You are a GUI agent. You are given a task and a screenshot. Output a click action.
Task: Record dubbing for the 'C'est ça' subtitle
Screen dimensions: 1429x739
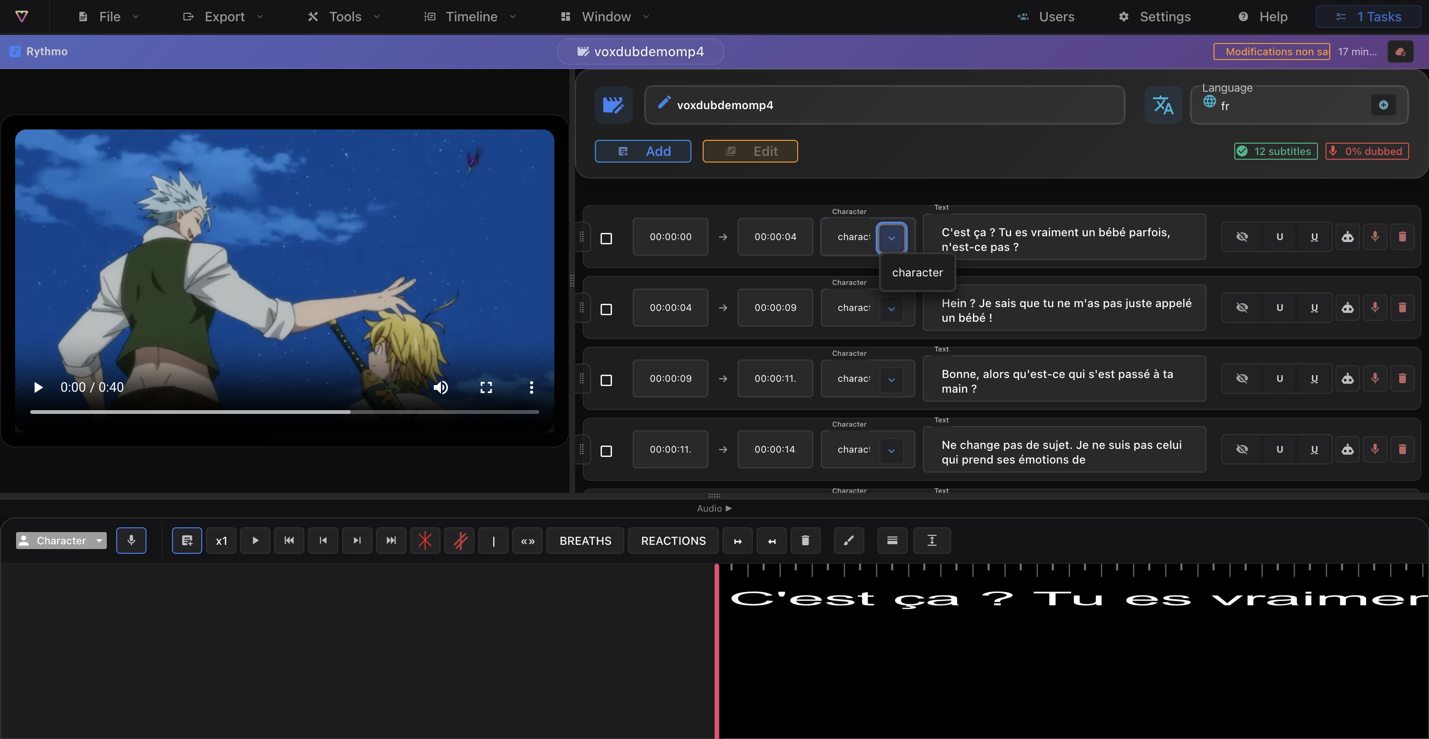1375,237
